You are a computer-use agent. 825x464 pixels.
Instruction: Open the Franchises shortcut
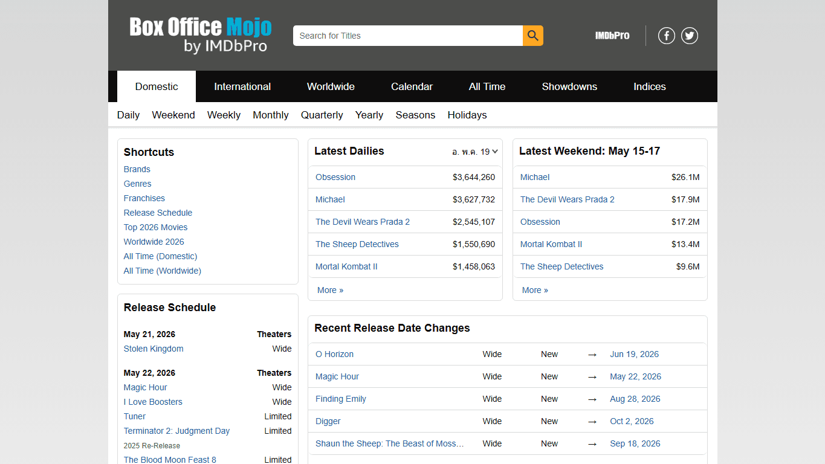click(x=144, y=198)
